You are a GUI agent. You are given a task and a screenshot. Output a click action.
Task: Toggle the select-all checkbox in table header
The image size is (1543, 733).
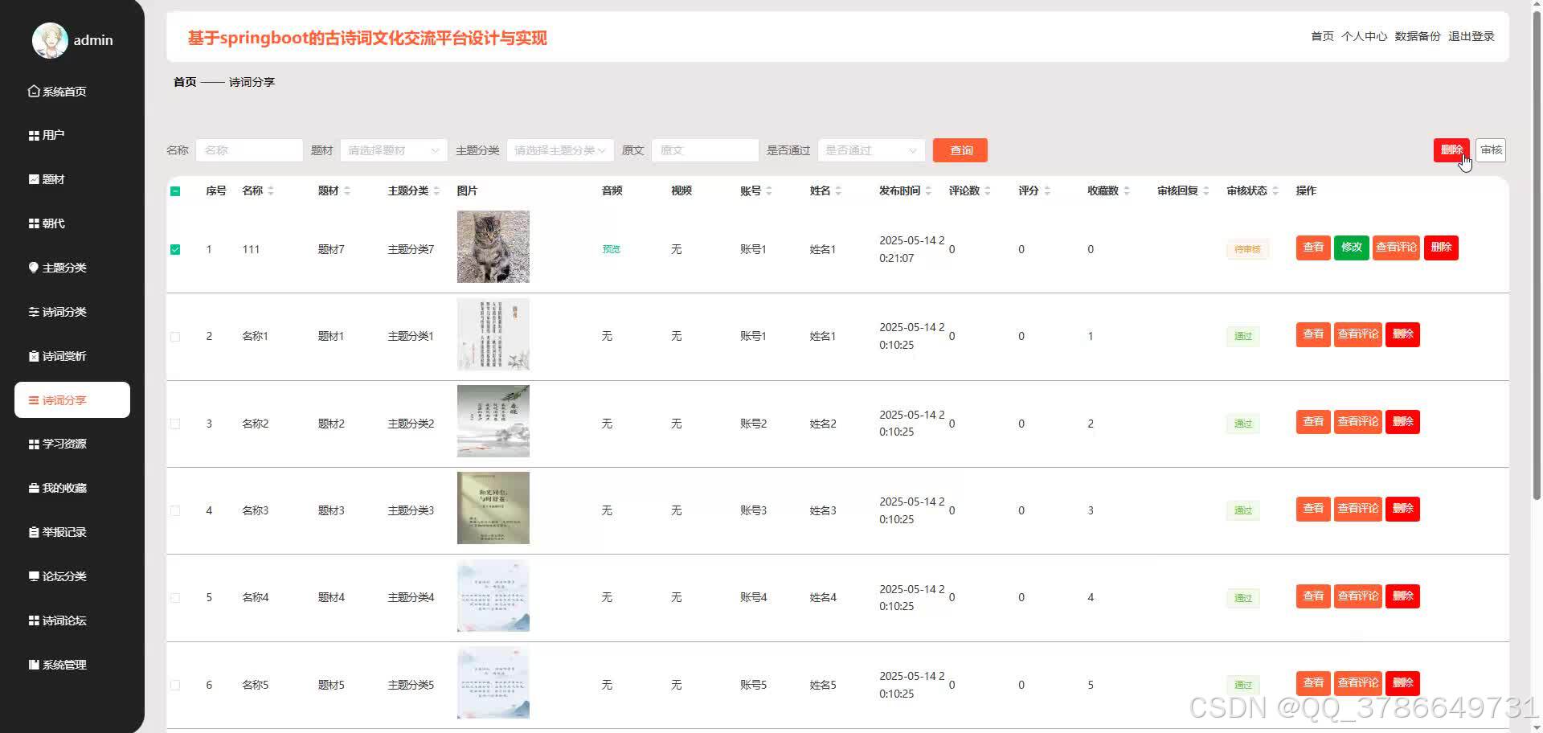(175, 191)
